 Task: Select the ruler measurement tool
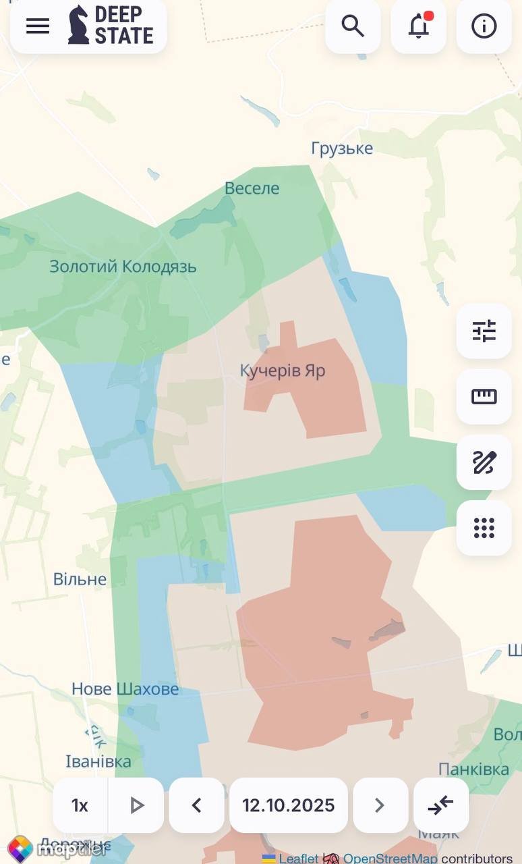click(x=484, y=396)
